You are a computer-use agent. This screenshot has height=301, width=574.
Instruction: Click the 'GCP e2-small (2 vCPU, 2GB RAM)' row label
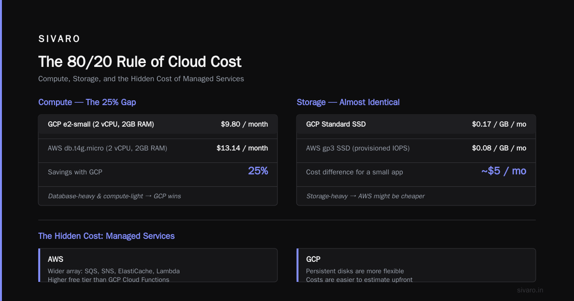(x=101, y=124)
